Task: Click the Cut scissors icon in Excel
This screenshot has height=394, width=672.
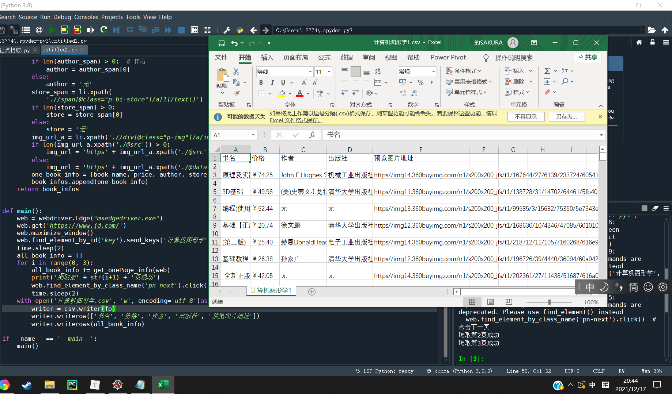Action: [236, 72]
